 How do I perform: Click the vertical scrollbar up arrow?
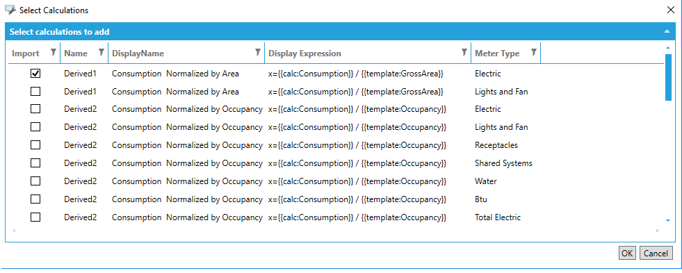668,47
